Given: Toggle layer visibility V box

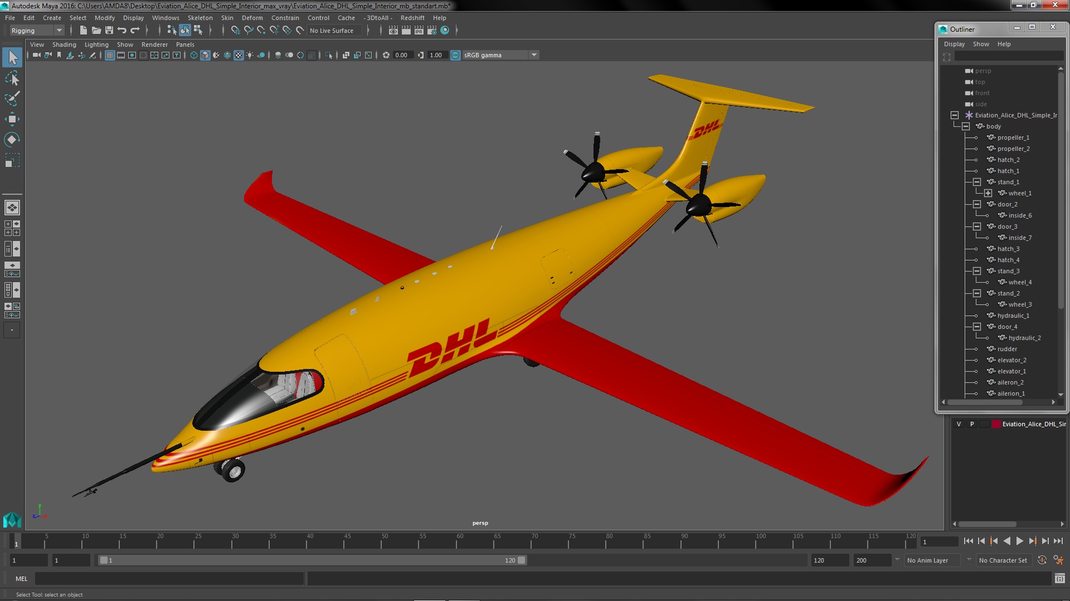Looking at the screenshot, I should point(959,424).
